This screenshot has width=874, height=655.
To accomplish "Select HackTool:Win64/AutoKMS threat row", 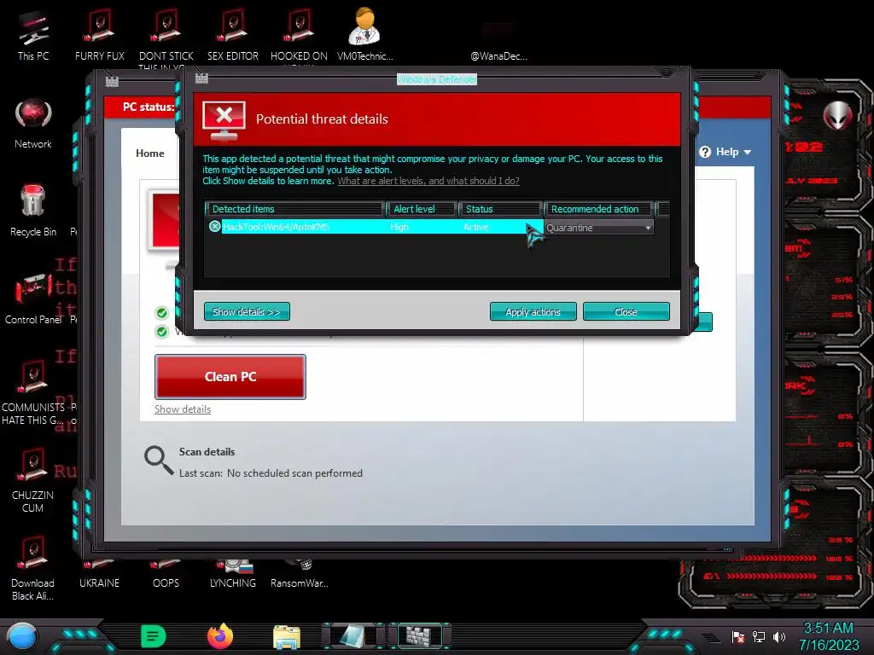I will 374,227.
